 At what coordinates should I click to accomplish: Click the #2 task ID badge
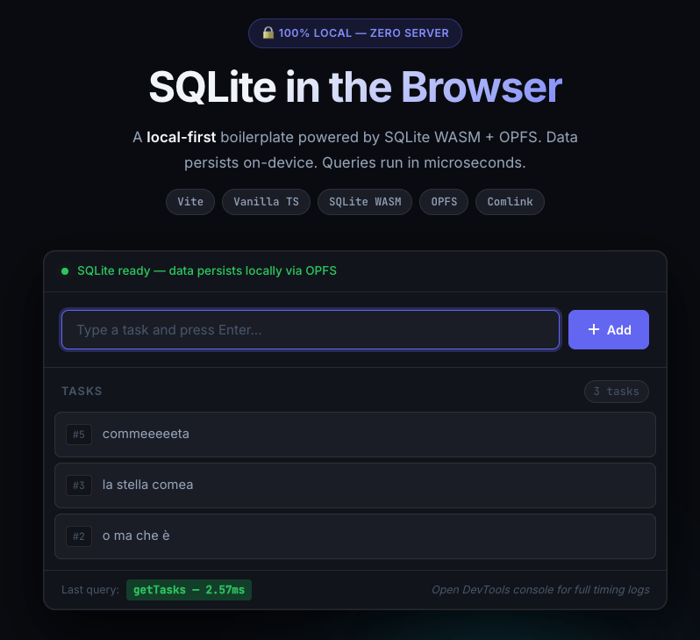point(79,536)
